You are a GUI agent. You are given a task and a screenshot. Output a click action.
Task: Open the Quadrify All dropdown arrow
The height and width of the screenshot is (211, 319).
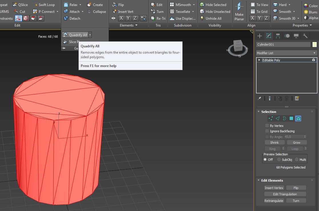90,35
